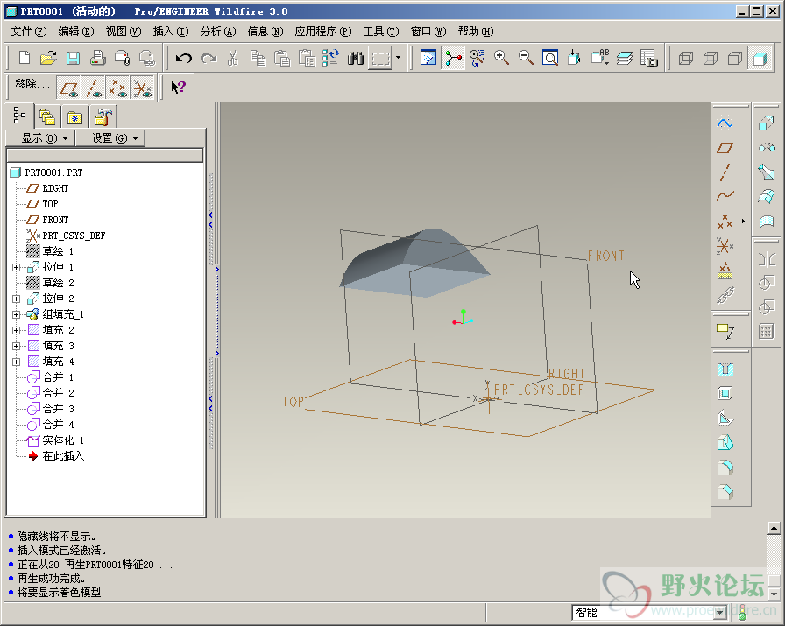The width and height of the screenshot is (785, 626).
Task: Select the Sketch tool in the right toolbar
Action: (725, 123)
